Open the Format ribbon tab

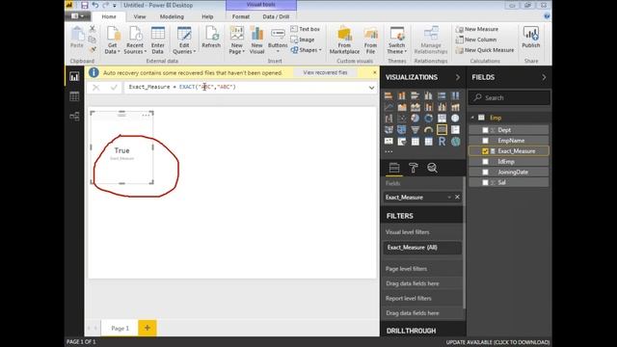coord(241,16)
